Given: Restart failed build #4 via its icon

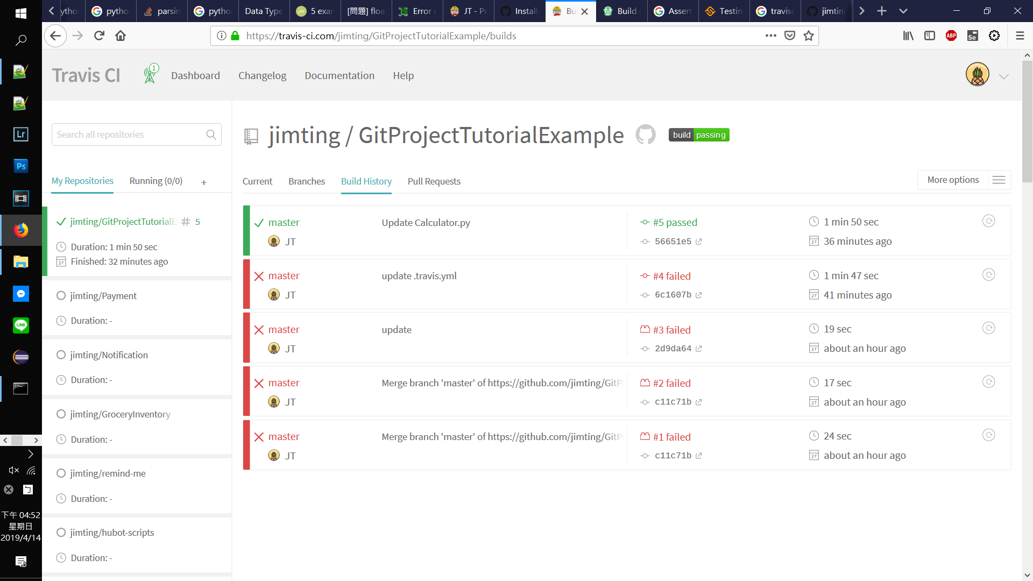Looking at the screenshot, I should tap(988, 275).
